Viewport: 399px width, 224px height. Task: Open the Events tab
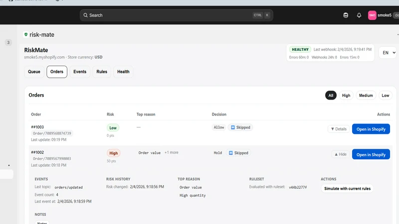point(80,72)
